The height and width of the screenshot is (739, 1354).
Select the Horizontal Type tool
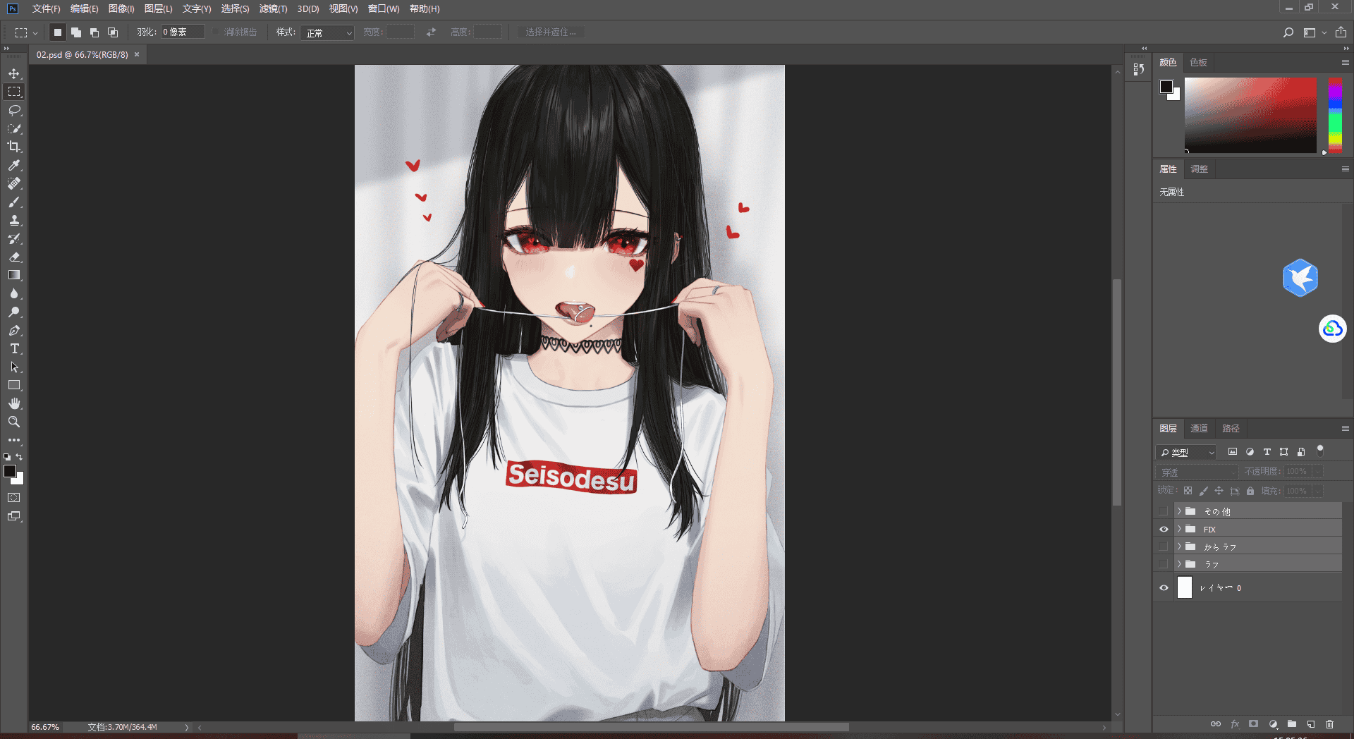(14, 348)
